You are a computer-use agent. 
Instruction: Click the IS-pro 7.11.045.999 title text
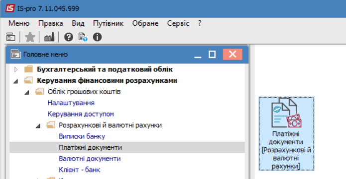(x=48, y=8)
